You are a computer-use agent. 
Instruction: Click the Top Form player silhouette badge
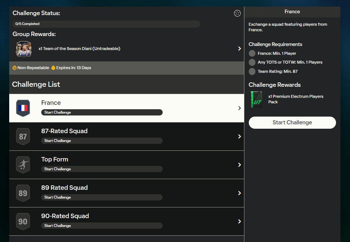pos(23,165)
